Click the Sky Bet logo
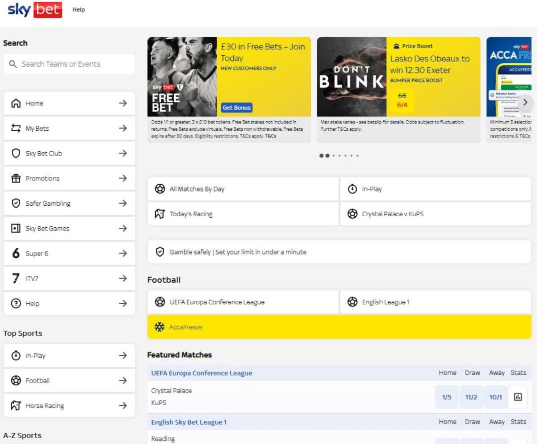Screen dimensions: 537x444 (35, 10)
